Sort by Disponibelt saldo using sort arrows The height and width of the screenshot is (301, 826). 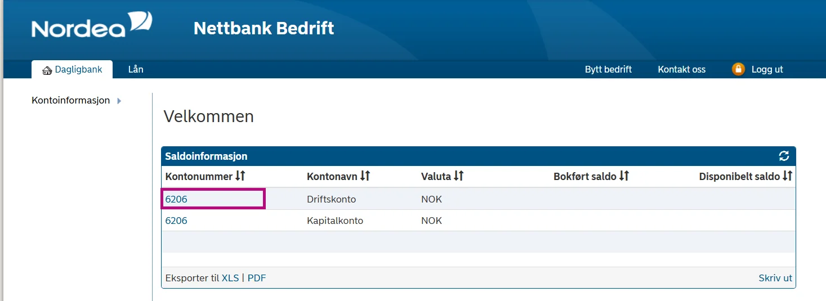pos(787,176)
